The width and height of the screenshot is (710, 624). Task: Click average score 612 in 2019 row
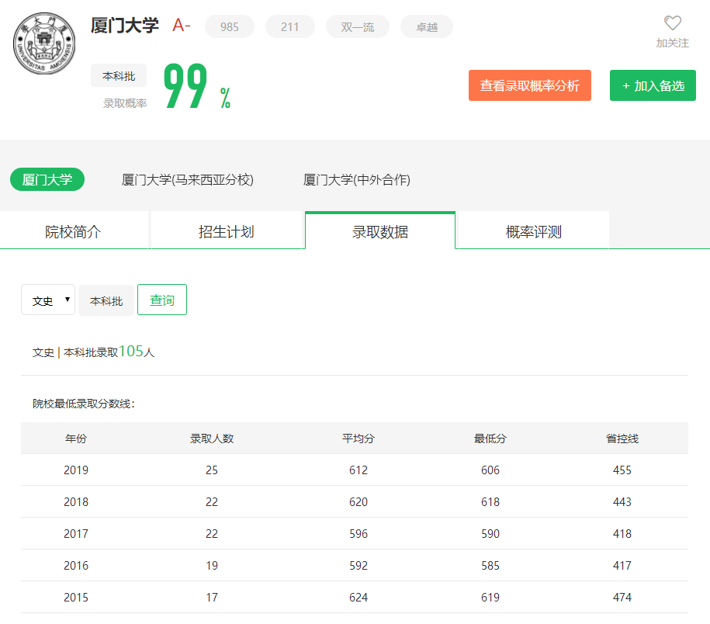pos(358,470)
